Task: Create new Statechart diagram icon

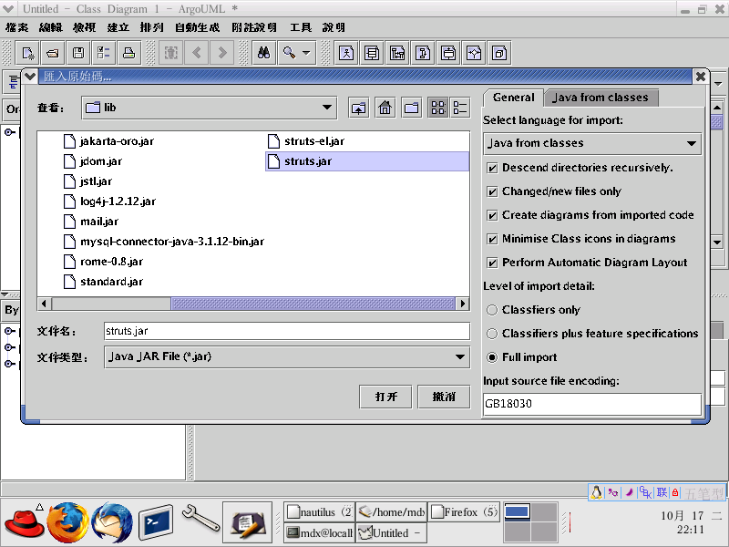Action: [x=448, y=53]
